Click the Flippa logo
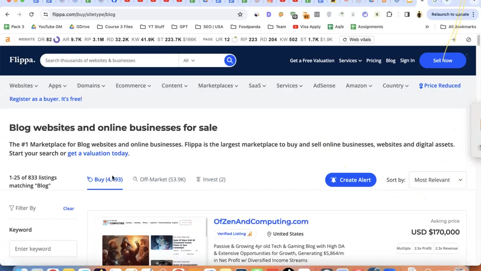Image resolution: width=481 pixels, height=271 pixels. (x=22, y=60)
